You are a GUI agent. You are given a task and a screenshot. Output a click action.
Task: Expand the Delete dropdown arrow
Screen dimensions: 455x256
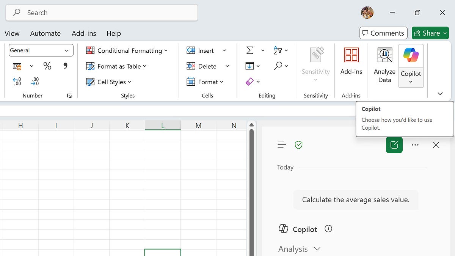point(227,66)
